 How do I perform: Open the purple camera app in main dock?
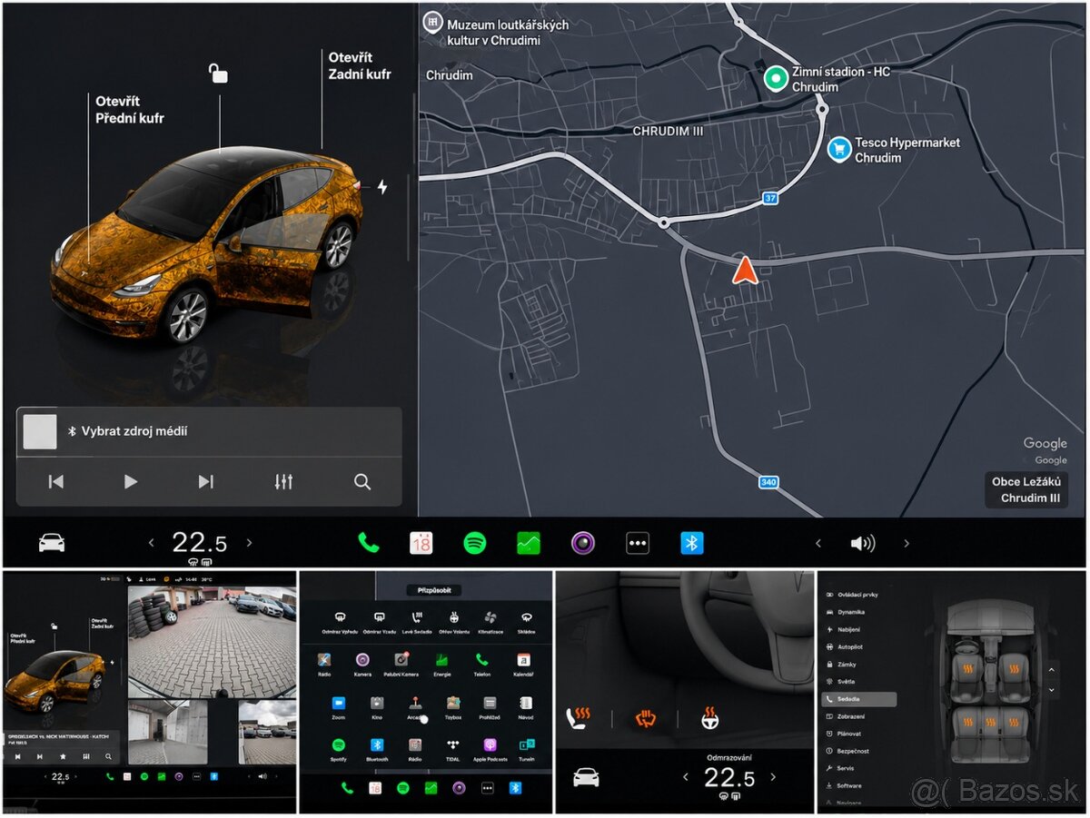[583, 543]
